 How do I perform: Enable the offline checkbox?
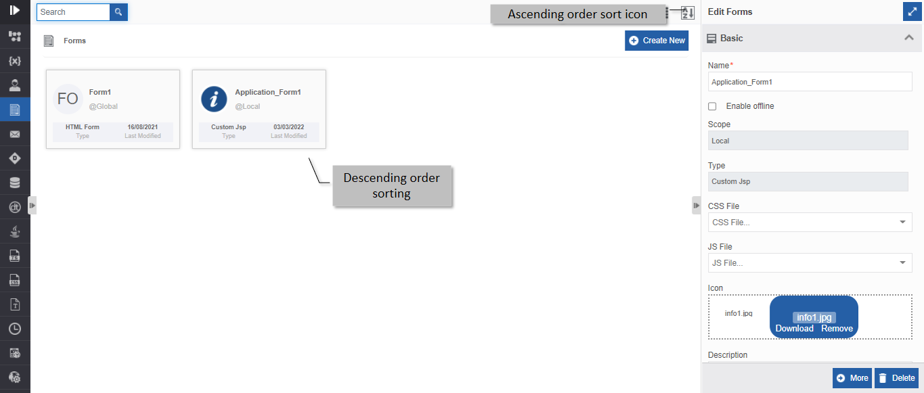click(712, 106)
